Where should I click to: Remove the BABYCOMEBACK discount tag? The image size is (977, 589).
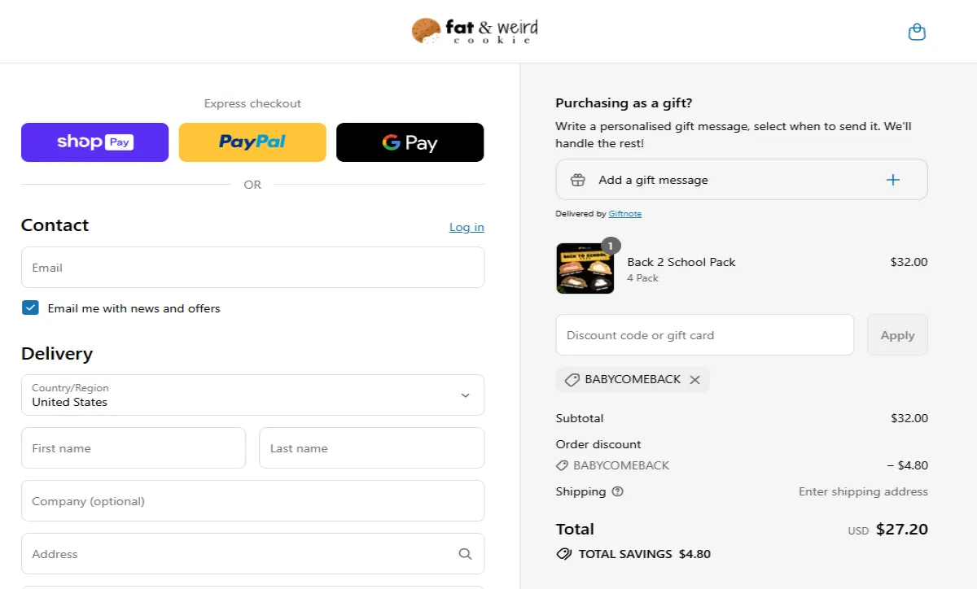click(695, 379)
